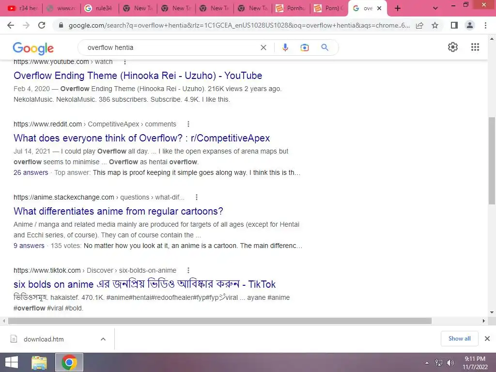Open the Chrome profile avatar menu
Viewport: 496px width, 372px height.
tap(470, 25)
